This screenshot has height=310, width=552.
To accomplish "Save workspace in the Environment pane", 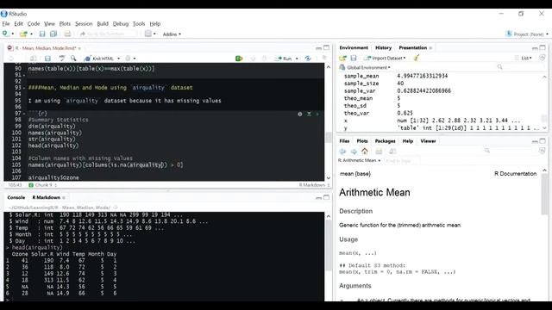I will coord(354,58).
